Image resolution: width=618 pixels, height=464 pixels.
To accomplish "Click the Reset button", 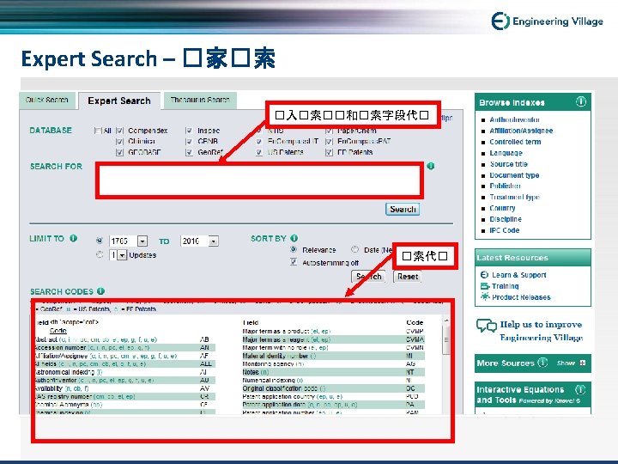I will tap(408, 277).
